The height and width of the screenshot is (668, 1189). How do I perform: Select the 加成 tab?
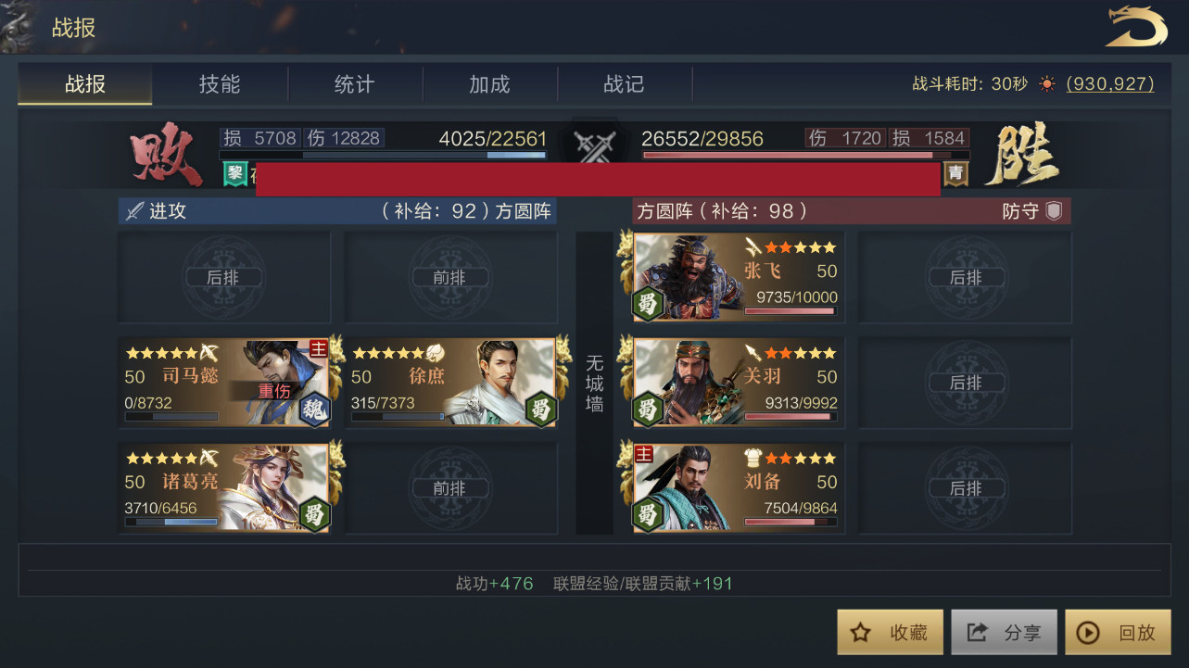pos(489,84)
